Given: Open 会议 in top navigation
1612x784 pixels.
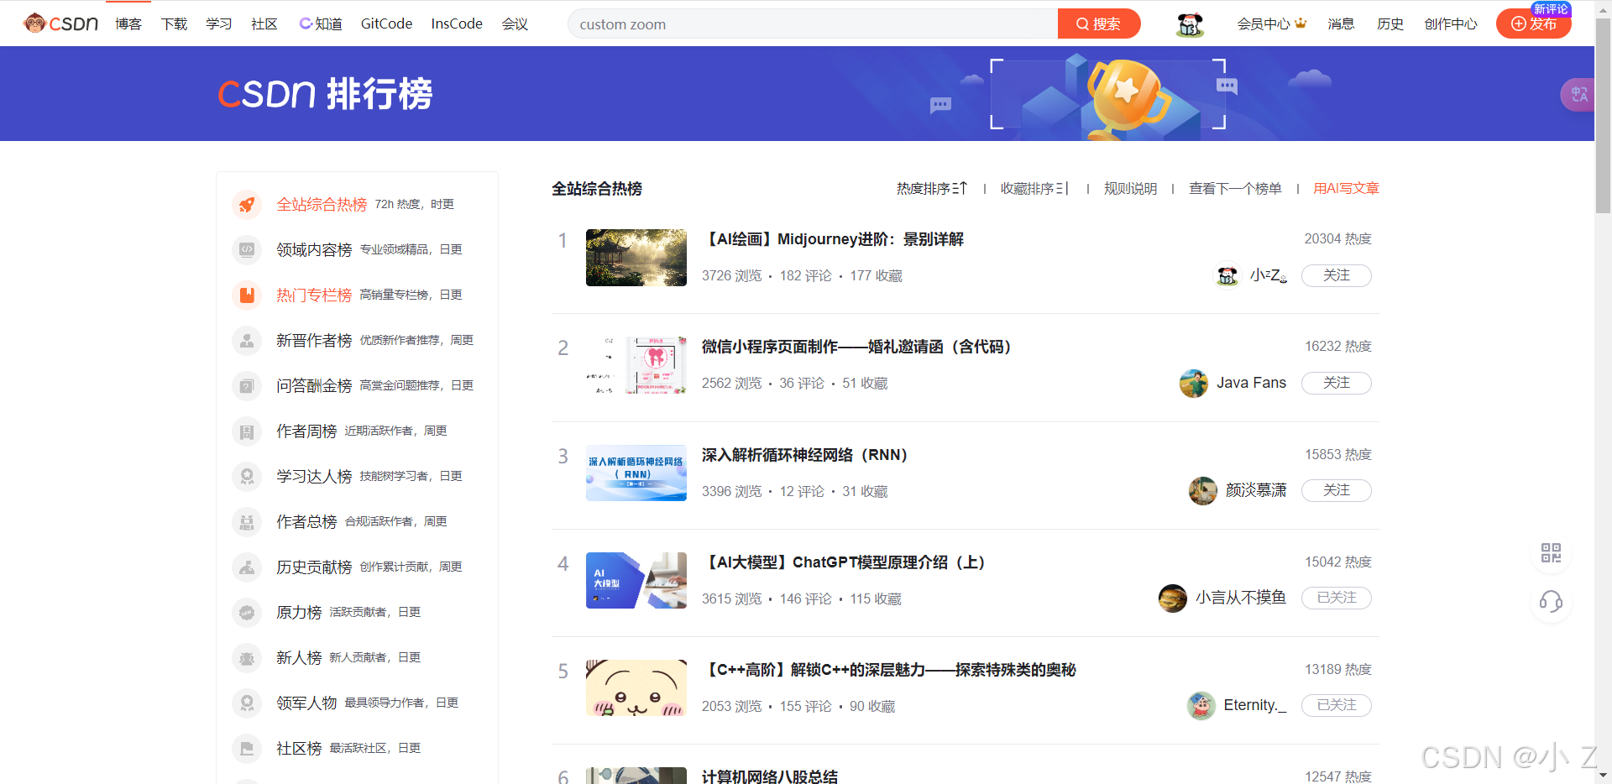Looking at the screenshot, I should pyautogui.click(x=515, y=24).
